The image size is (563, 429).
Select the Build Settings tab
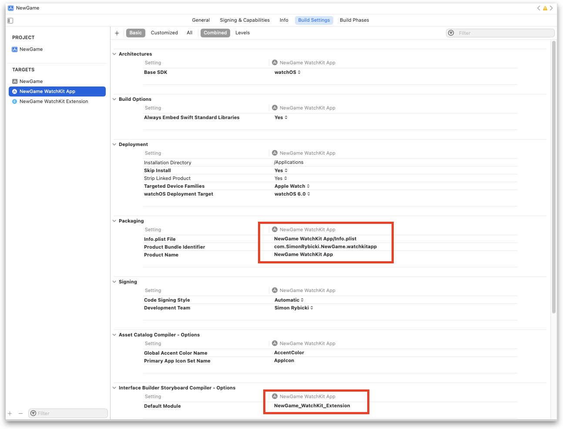[x=314, y=20]
